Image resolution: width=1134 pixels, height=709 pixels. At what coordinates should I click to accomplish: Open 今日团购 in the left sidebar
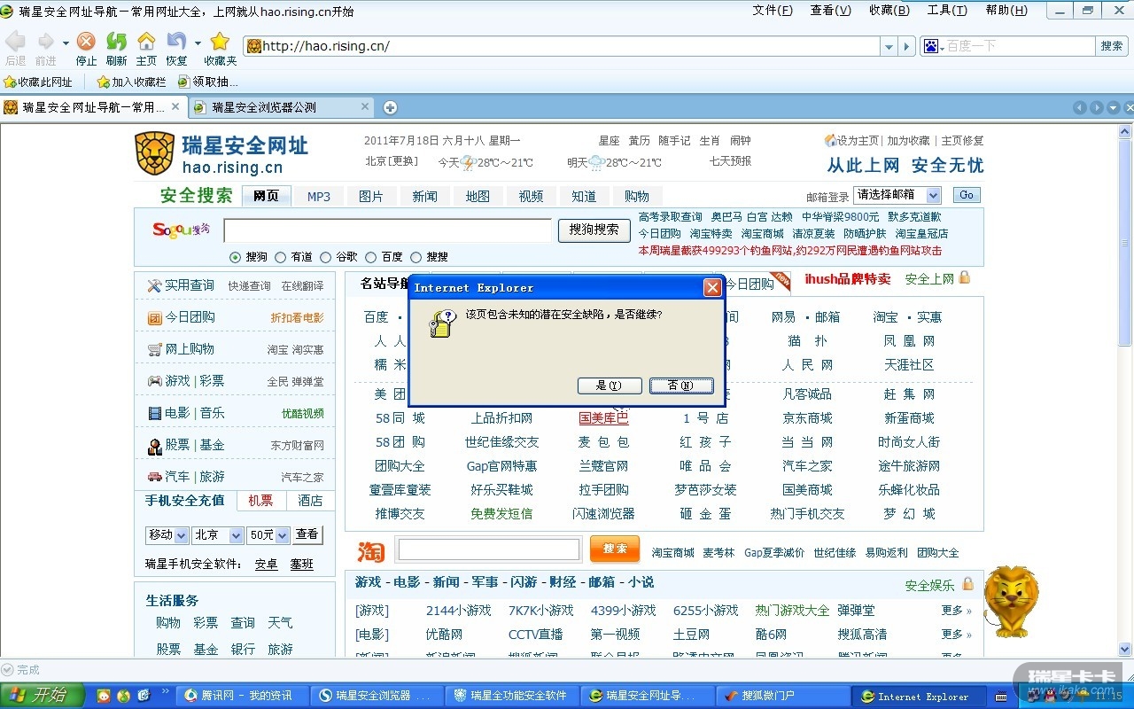pyautogui.click(x=190, y=317)
